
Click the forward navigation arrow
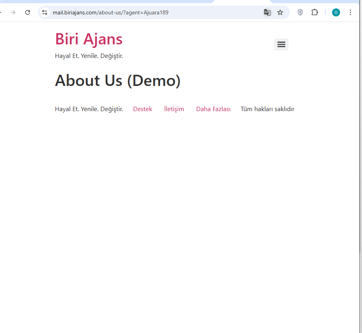13,12
